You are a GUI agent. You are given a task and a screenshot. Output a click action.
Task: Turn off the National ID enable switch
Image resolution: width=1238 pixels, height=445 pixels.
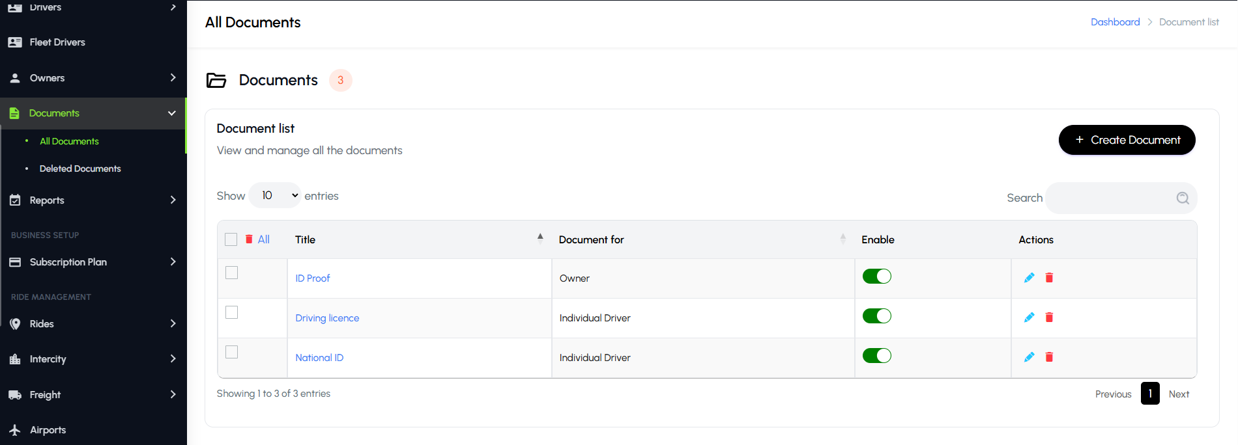pos(876,356)
